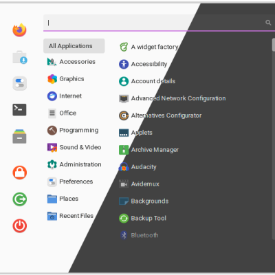Click the Office category document icon
Image resolution: width=275 pixels, height=275 pixels.
(52, 113)
